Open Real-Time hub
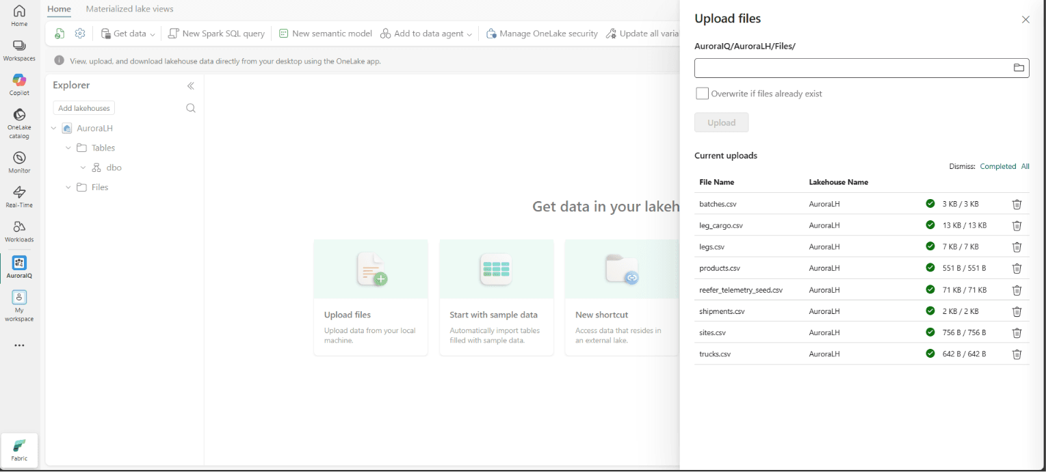This screenshot has width=1046, height=472. pyautogui.click(x=19, y=197)
